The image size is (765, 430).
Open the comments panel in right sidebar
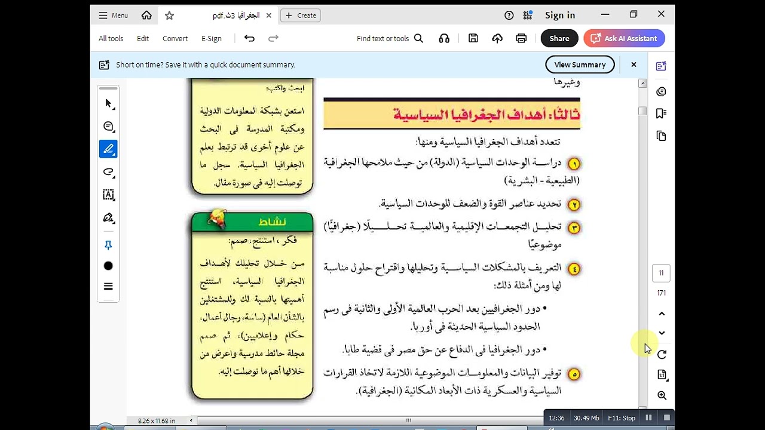tap(661, 91)
